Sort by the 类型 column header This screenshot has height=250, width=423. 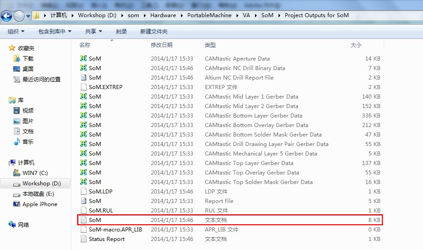tap(210, 45)
